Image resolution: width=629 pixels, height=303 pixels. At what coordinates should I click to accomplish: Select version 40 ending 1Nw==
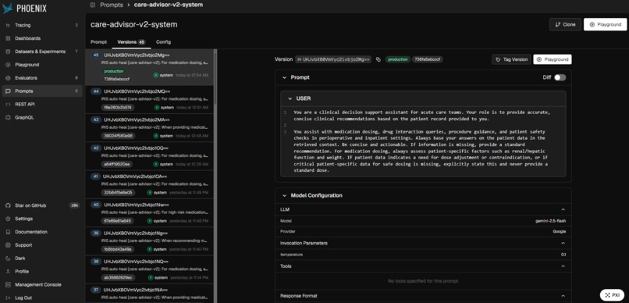coord(149,213)
